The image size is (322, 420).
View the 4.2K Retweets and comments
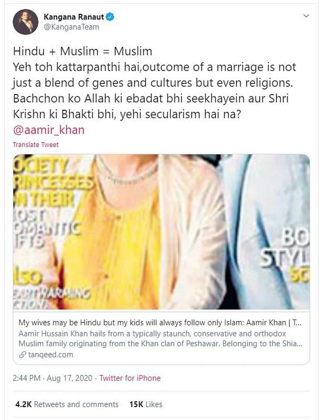[67, 404]
